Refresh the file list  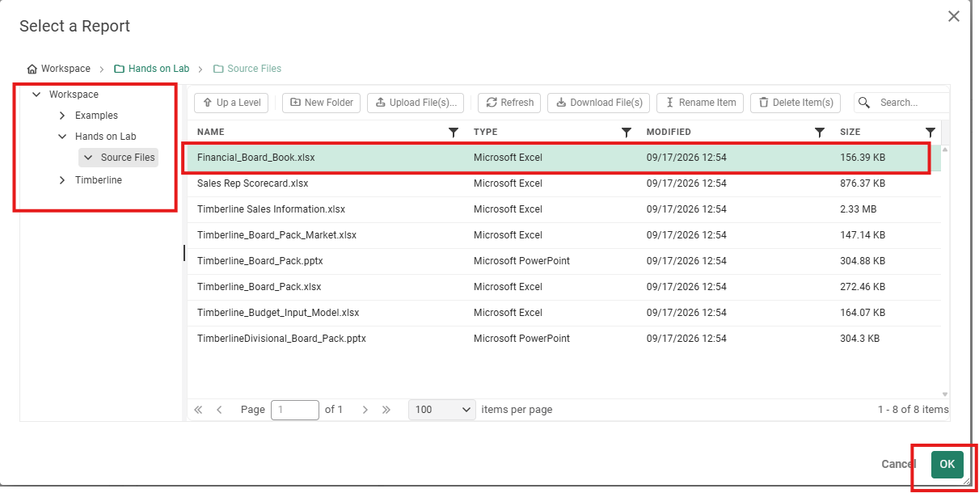[509, 103]
